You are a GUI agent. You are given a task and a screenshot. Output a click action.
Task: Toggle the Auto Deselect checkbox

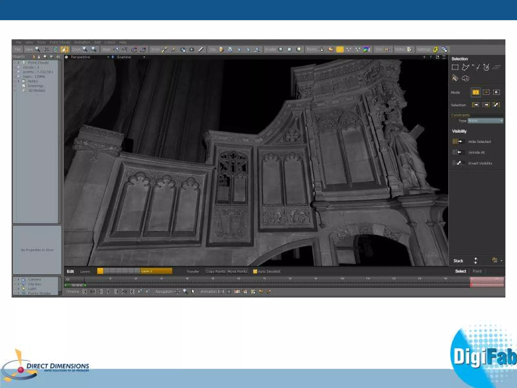255,271
